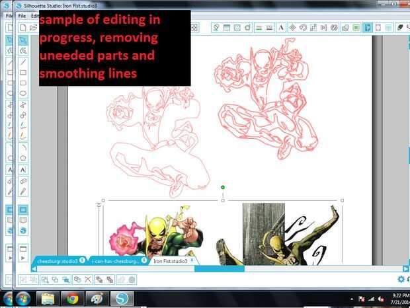Open the Move window
The width and height of the screenshot is (410, 308).
(292, 28)
